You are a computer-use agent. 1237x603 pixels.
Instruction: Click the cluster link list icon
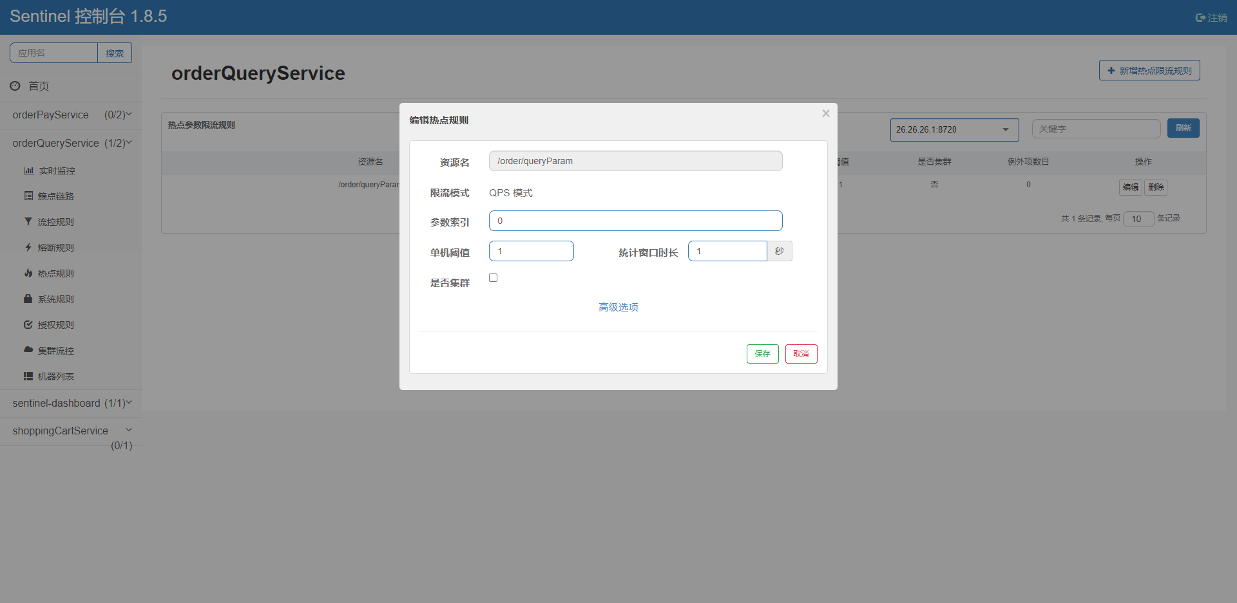coord(28,196)
